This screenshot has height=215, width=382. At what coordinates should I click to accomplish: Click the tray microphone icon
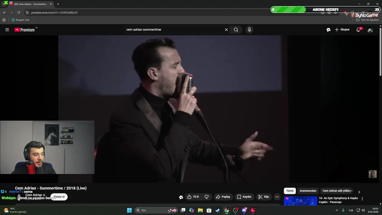click(x=343, y=210)
